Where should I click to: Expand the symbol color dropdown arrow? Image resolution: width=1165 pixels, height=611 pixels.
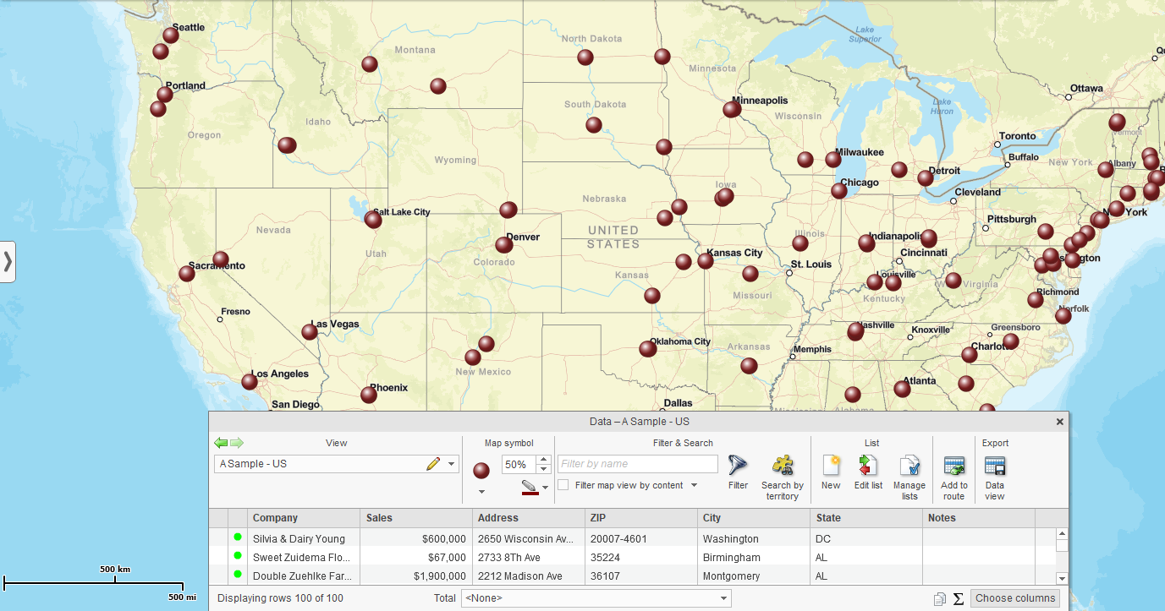[545, 488]
